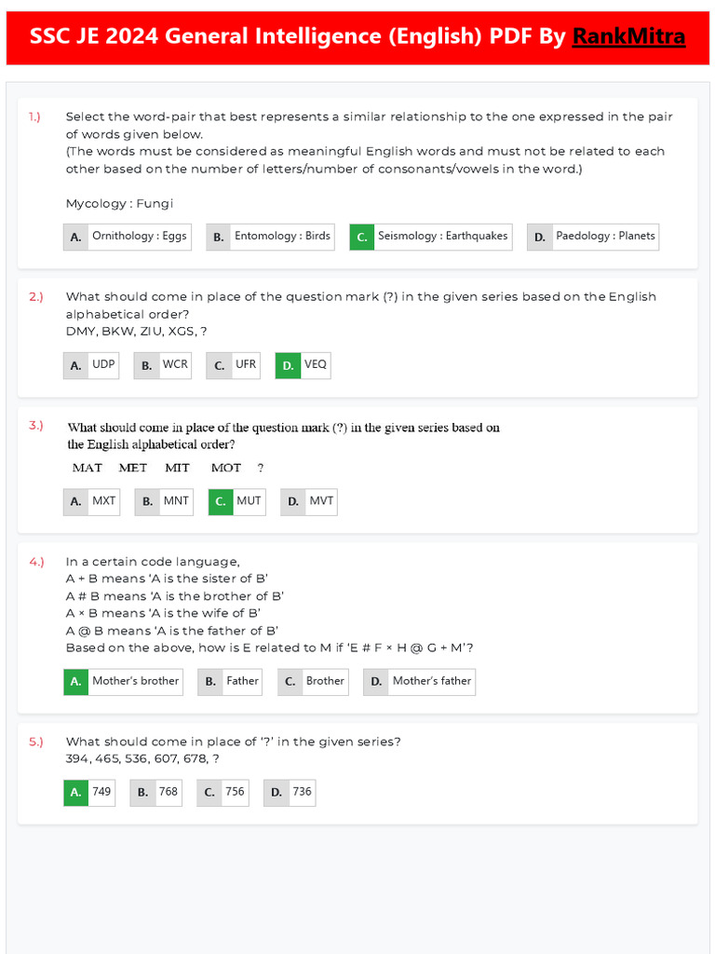Choose answer UDP for question 2
The width and height of the screenshot is (715, 954).
(91, 365)
